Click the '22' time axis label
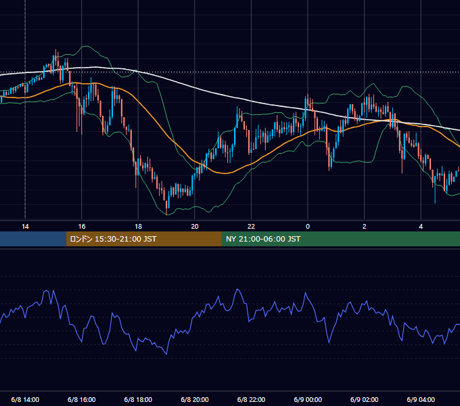 coord(252,227)
